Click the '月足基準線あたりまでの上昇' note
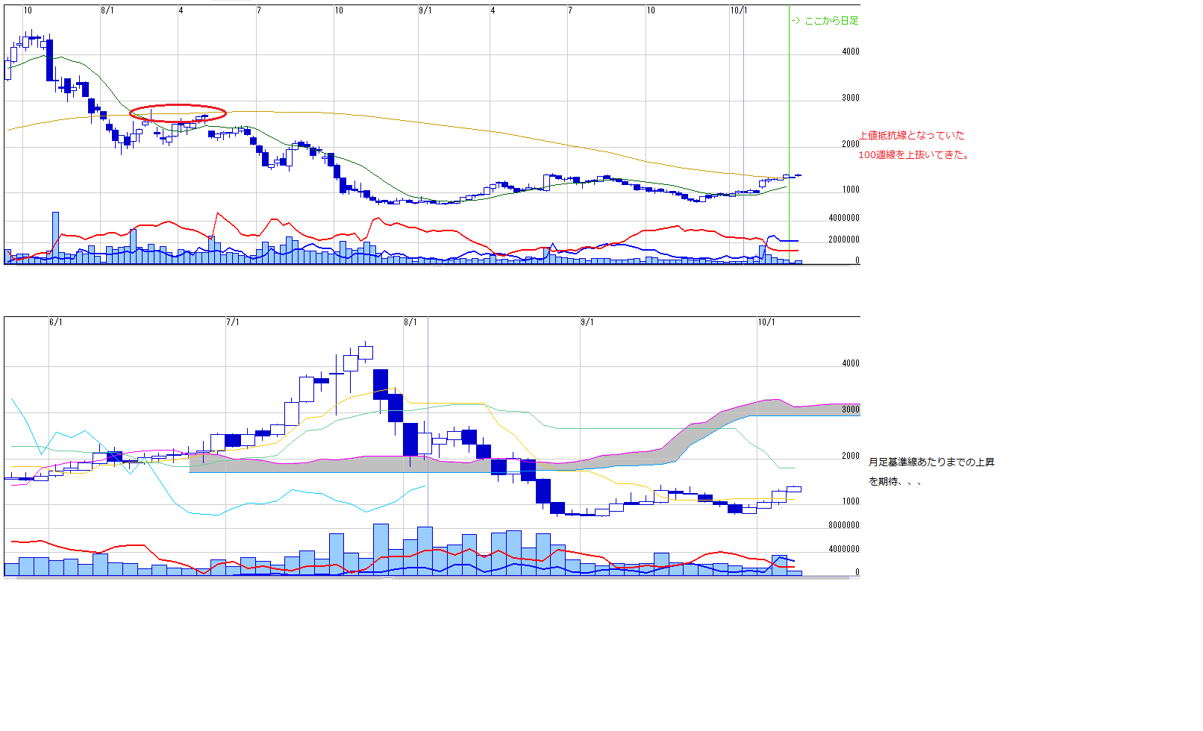The height and width of the screenshot is (731, 1203). pyautogui.click(x=931, y=462)
